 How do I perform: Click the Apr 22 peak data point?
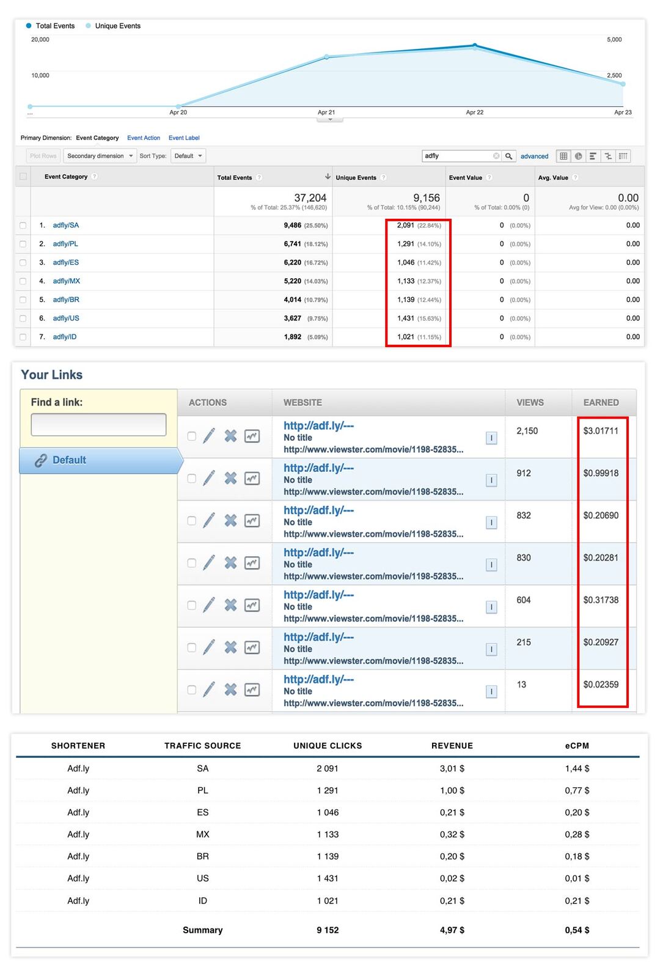pyautogui.click(x=475, y=45)
